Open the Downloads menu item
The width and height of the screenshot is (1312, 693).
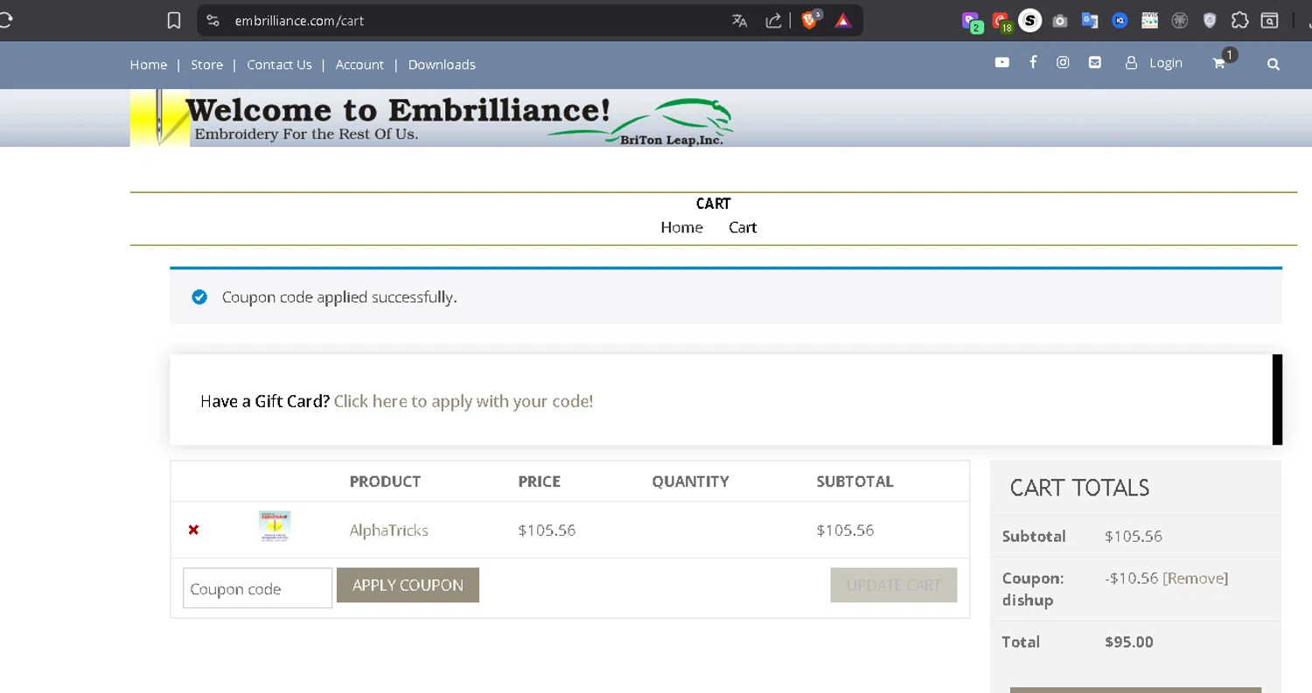click(x=442, y=65)
